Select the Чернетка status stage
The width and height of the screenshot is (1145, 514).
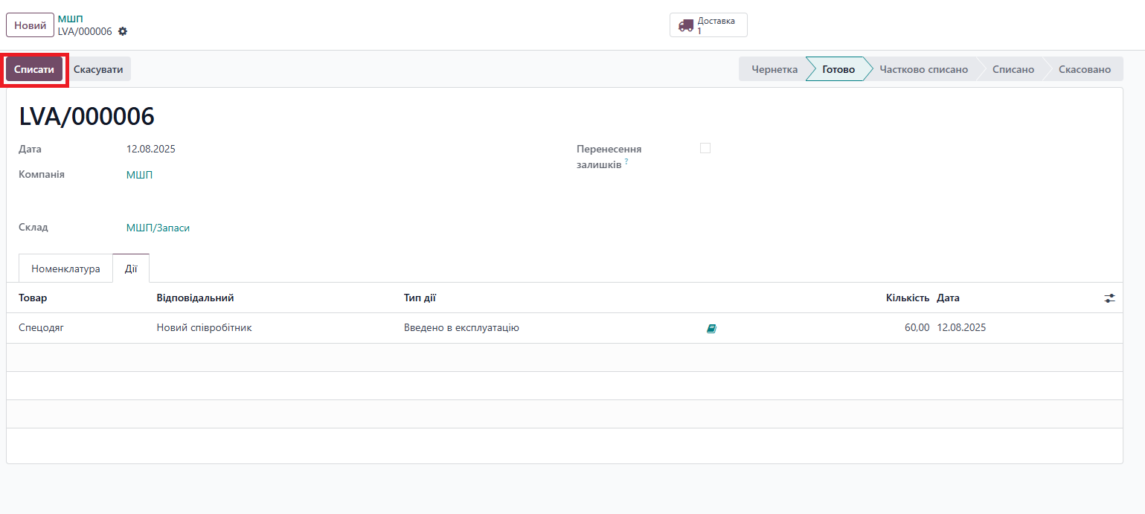click(x=774, y=69)
